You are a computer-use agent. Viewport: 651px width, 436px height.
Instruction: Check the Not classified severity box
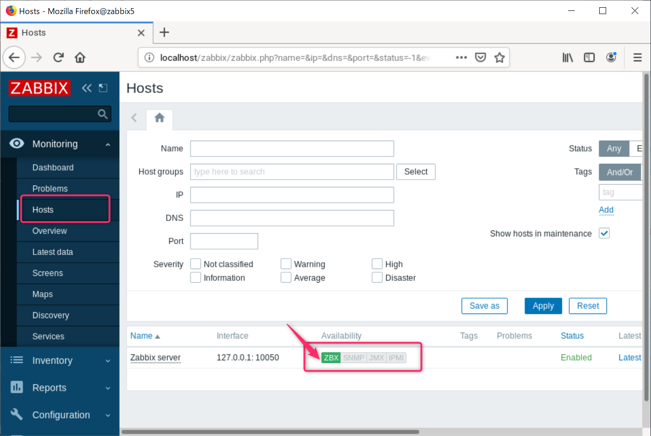pyautogui.click(x=195, y=264)
